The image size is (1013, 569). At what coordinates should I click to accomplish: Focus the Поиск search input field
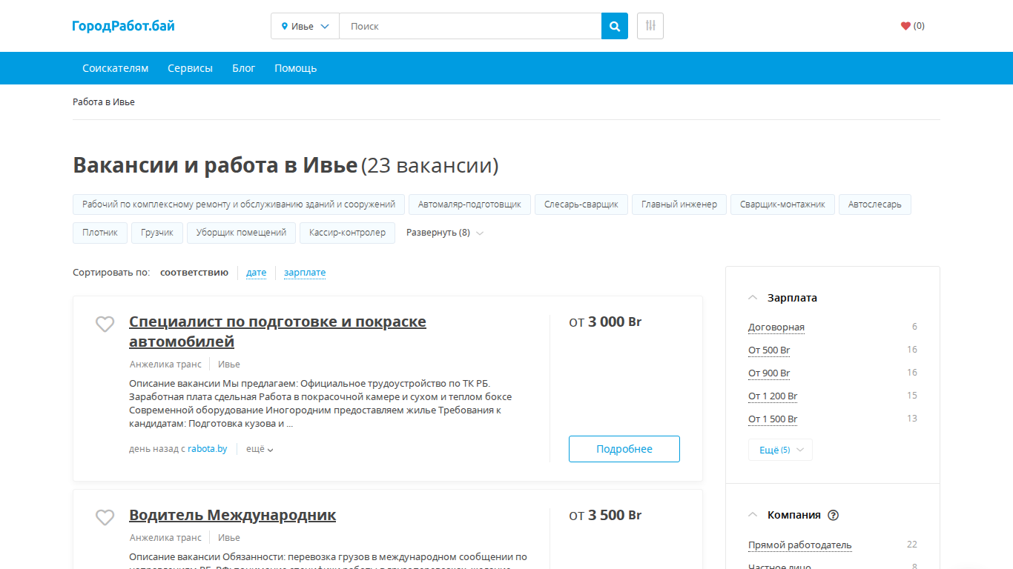click(x=470, y=26)
